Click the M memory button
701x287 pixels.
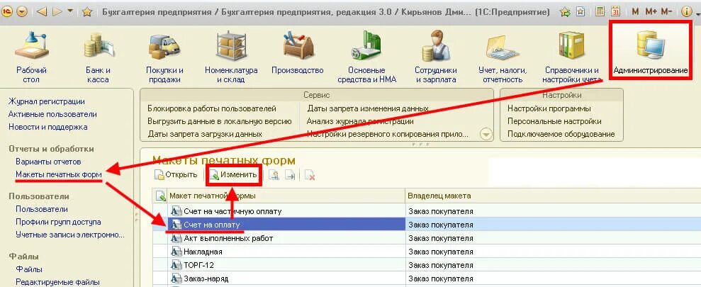click(x=635, y=12)
